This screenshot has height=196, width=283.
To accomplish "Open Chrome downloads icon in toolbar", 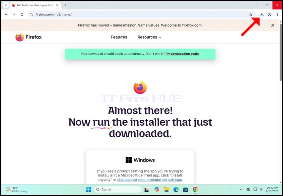I will [x=262, y=15].
